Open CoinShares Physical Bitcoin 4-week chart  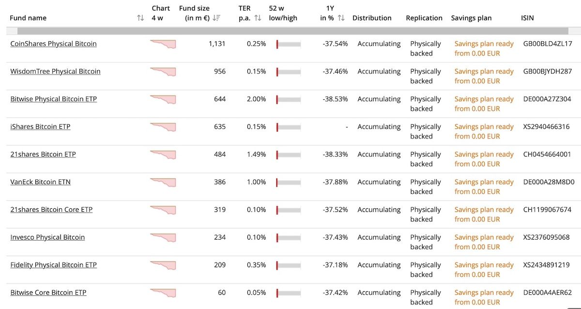point(163,44)
